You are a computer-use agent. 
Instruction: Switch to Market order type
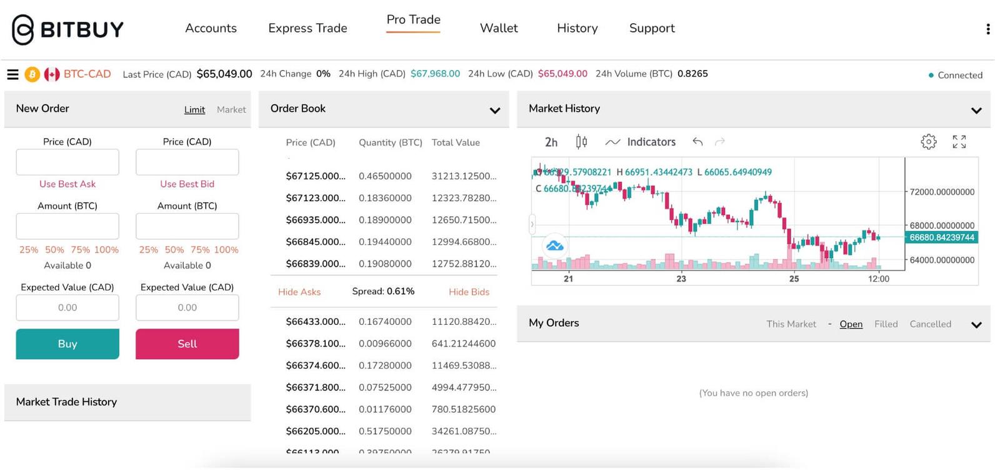[231, 109]
